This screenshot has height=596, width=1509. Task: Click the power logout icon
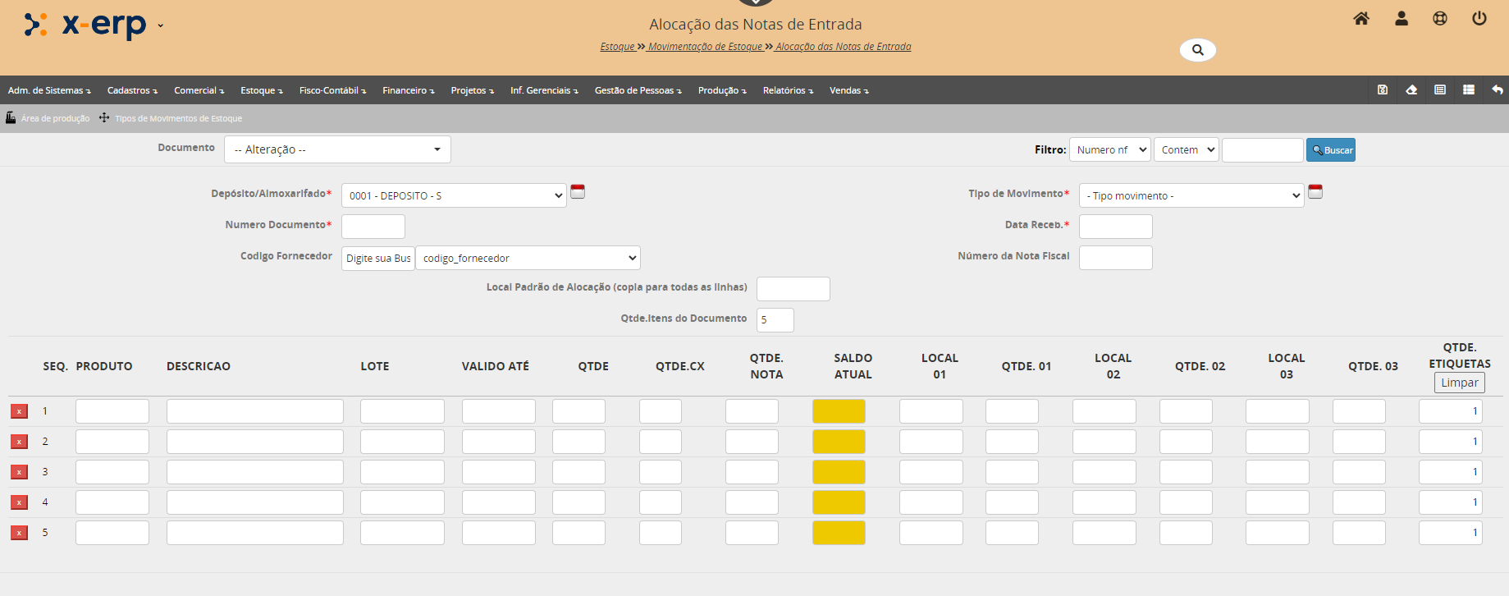(1479, 19)
